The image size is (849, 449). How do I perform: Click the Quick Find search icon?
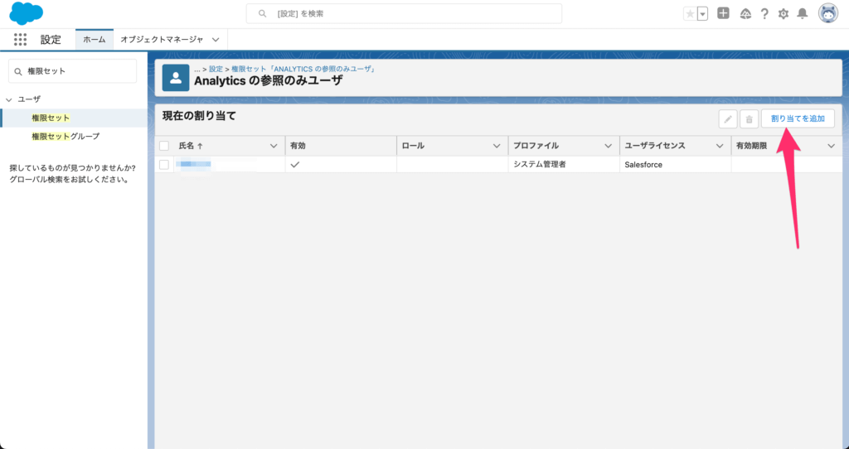(x=18, y=71)
